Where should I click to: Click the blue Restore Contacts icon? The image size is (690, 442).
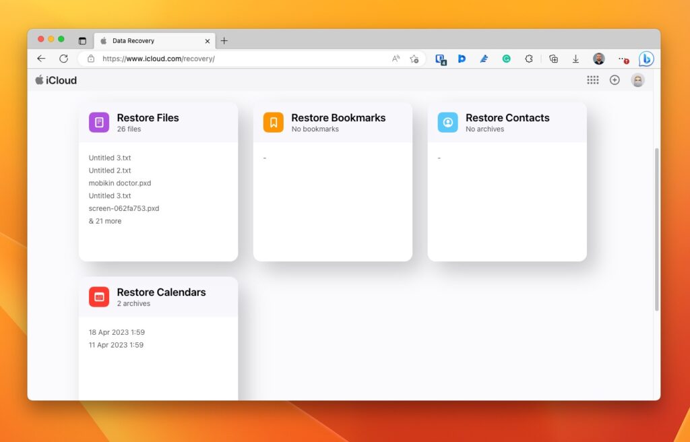pos(447,123)
